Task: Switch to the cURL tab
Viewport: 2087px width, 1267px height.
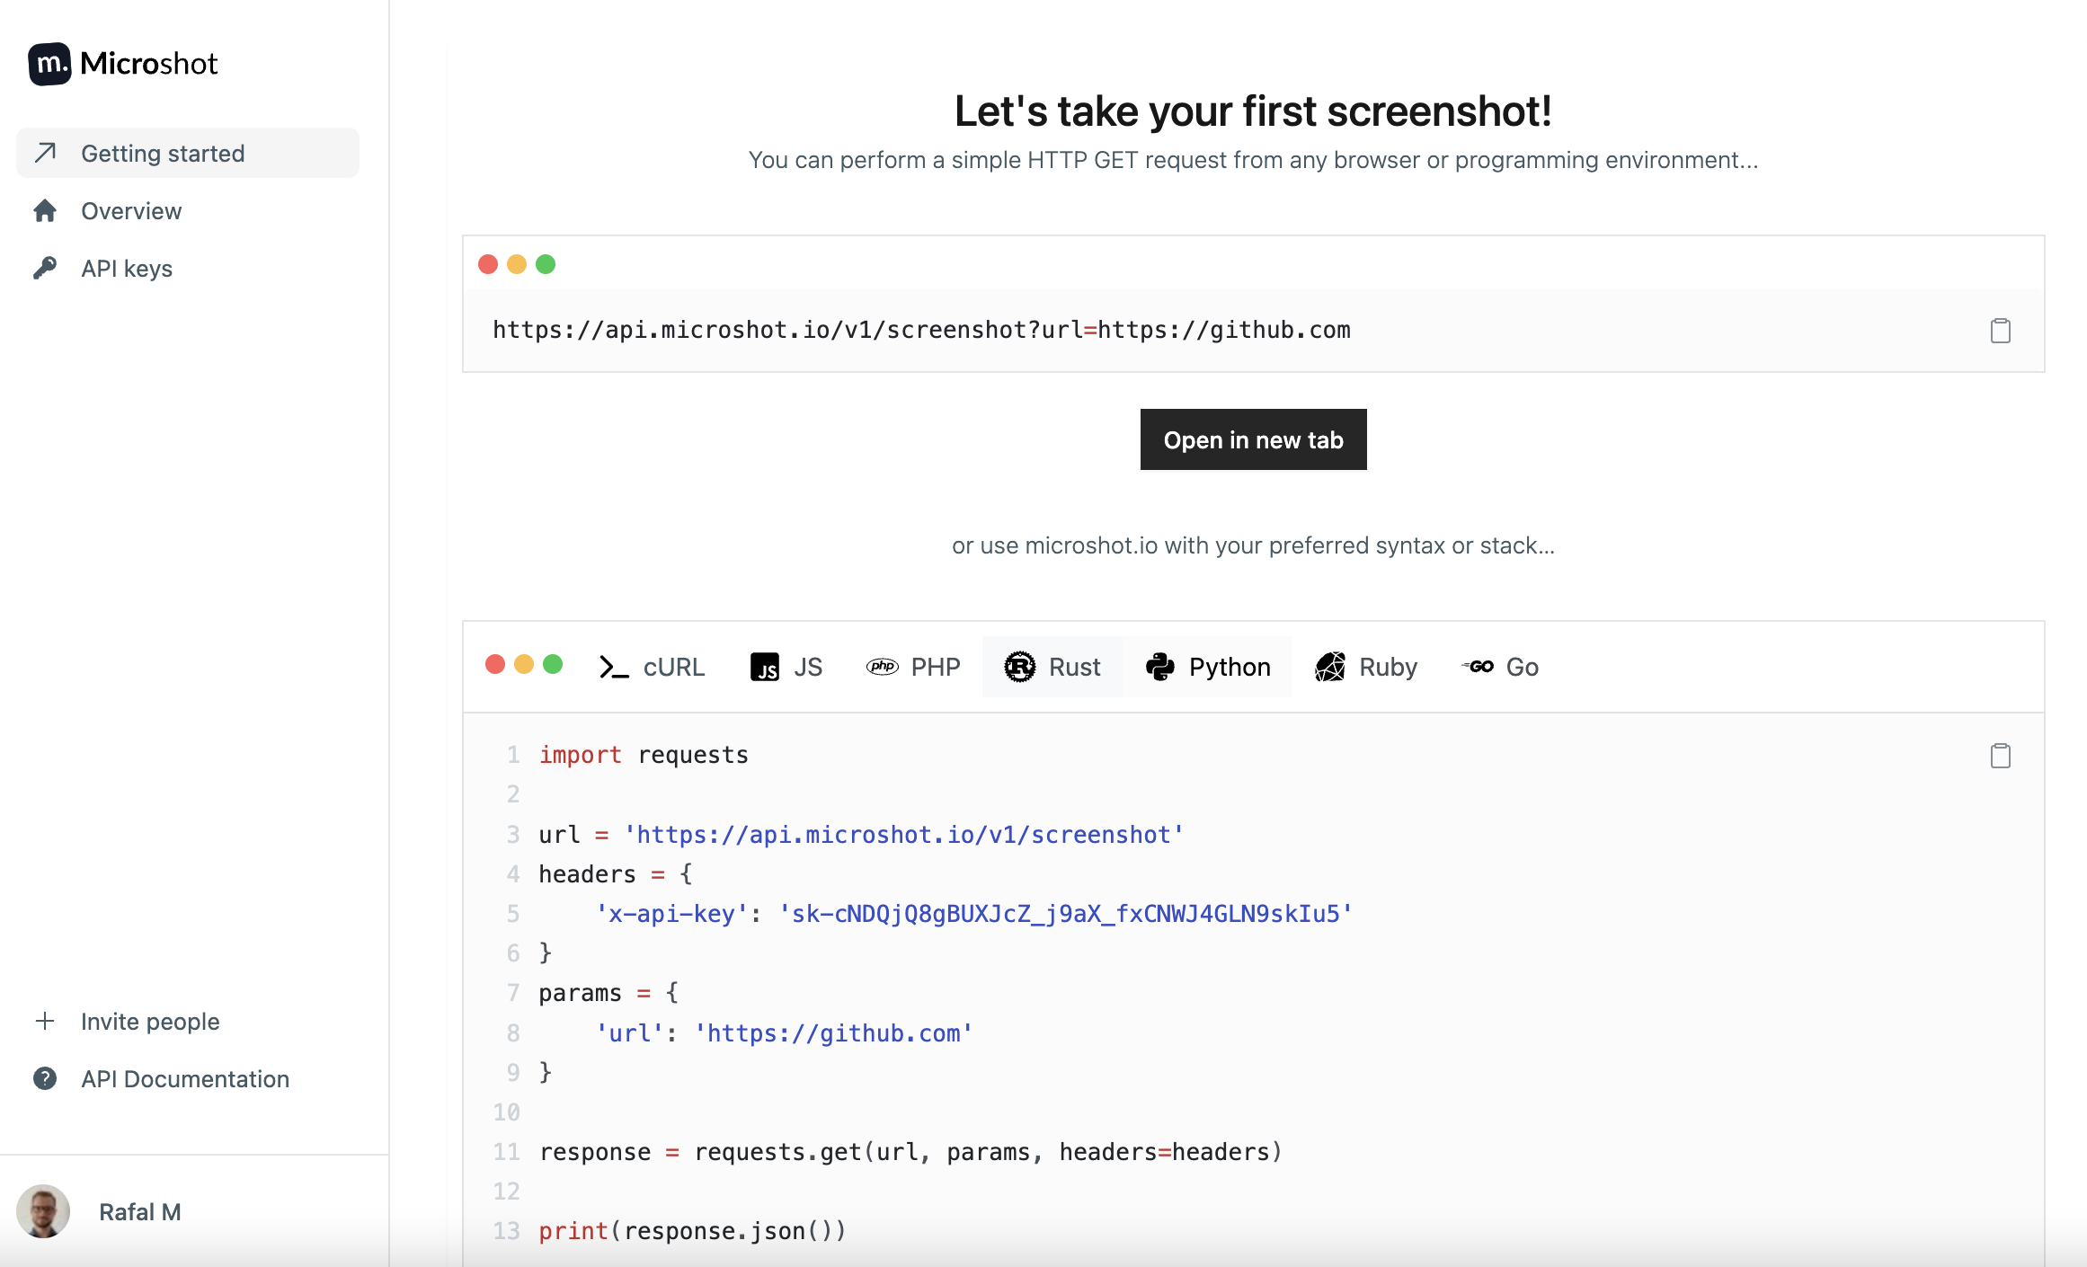Action: (653, 667)
